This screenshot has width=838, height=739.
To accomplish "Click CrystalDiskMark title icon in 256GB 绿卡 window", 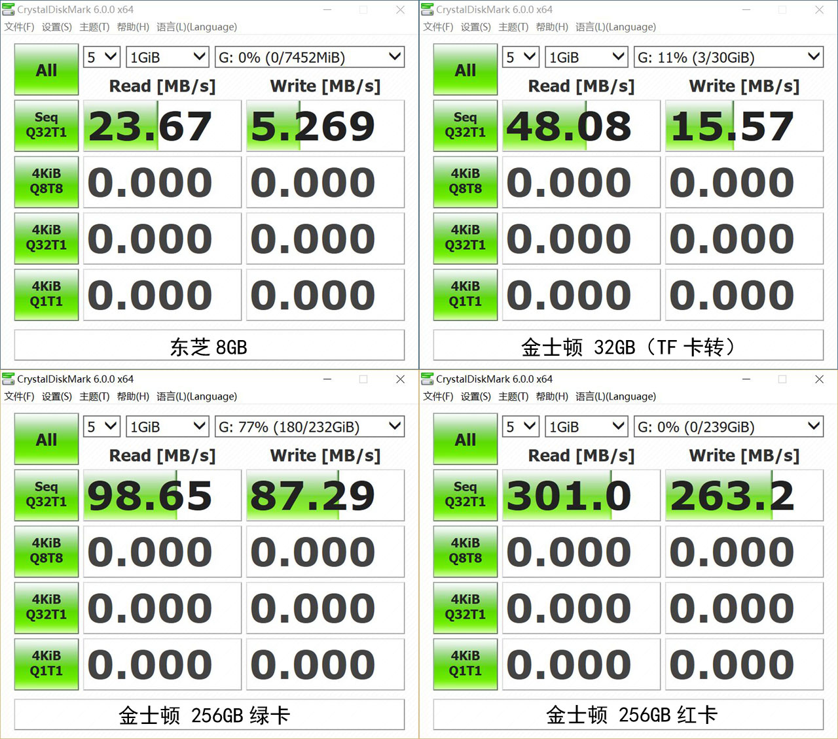I will (x=9, y=379).
